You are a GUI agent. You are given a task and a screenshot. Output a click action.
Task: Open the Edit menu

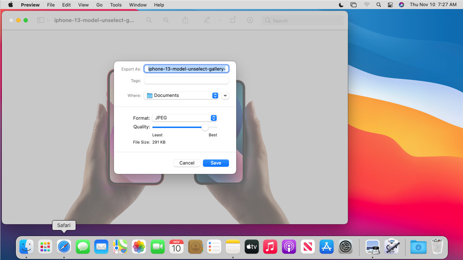click(x=67, y=5)
